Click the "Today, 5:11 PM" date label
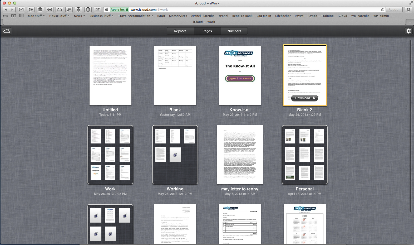Screen dimensions: 414x245 click(x=110, y=115)
